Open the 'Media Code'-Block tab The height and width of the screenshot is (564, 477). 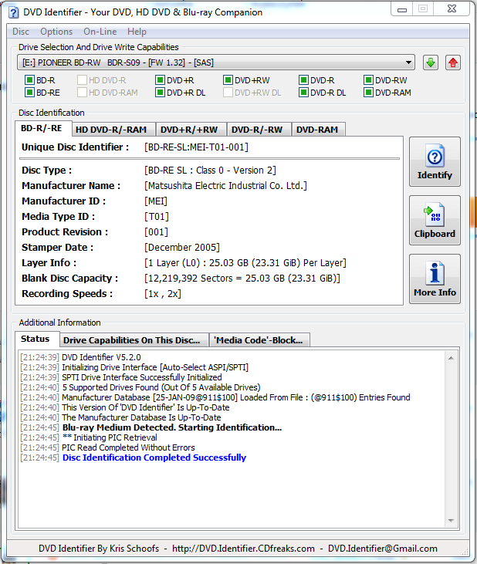coord(258,340)
